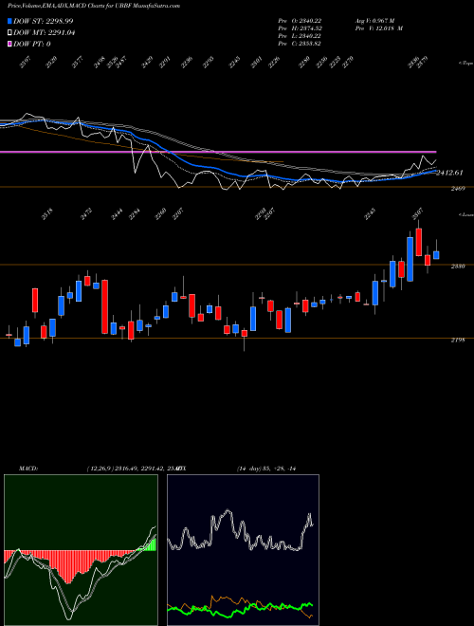Click the 2380 price level label
This screenshot has width=474, height=626.
(458, 267)
